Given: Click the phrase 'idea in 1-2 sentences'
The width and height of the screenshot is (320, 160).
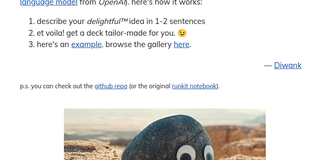Looking at the screenshot, I should [x=167, y=21].
